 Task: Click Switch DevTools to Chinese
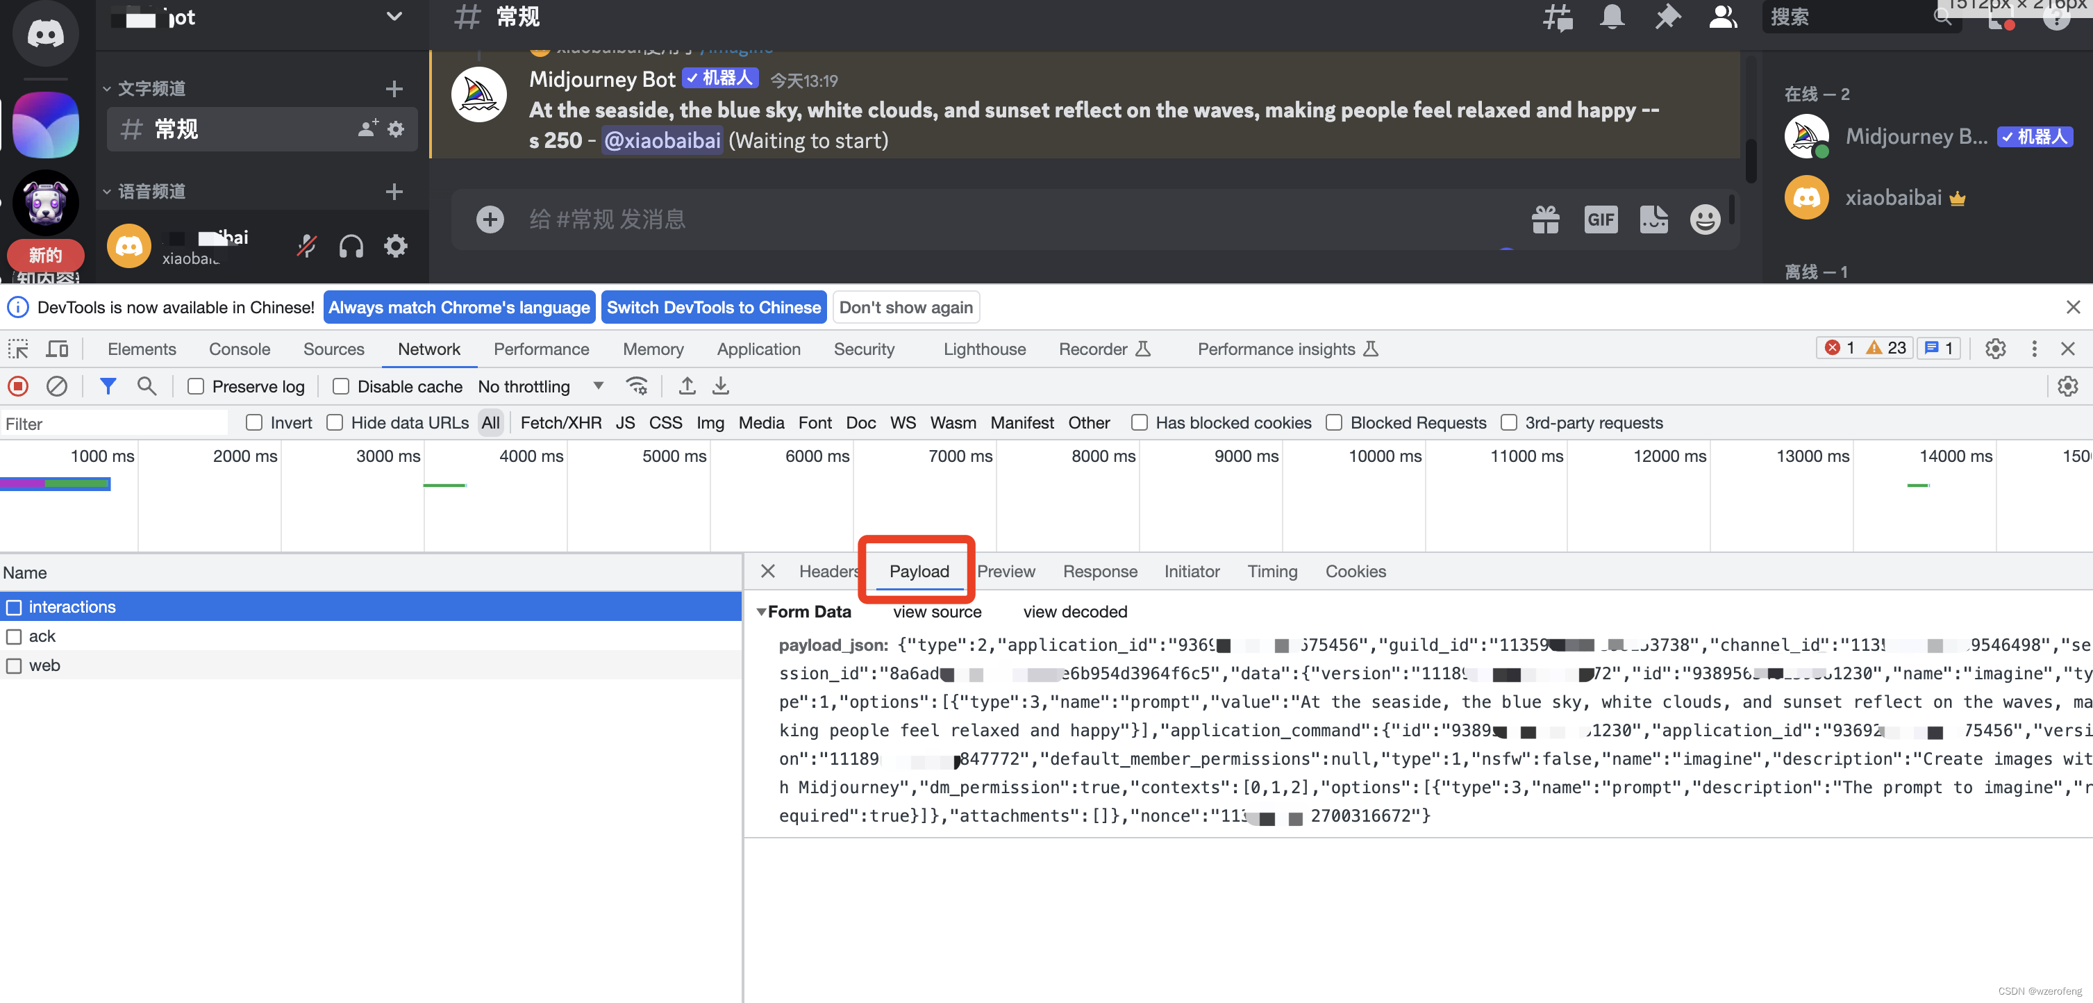pos(713,307)
